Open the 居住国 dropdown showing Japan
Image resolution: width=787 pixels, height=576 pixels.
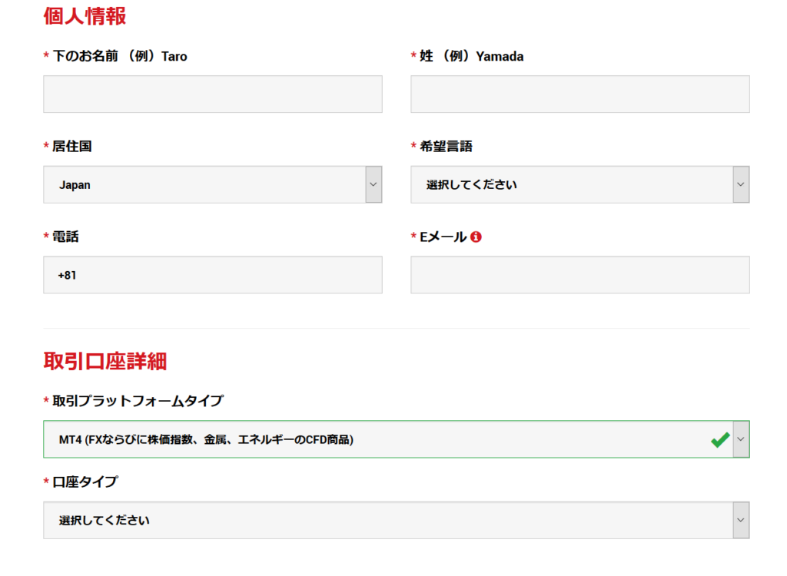pyautogui.click(x=212, y=185)
